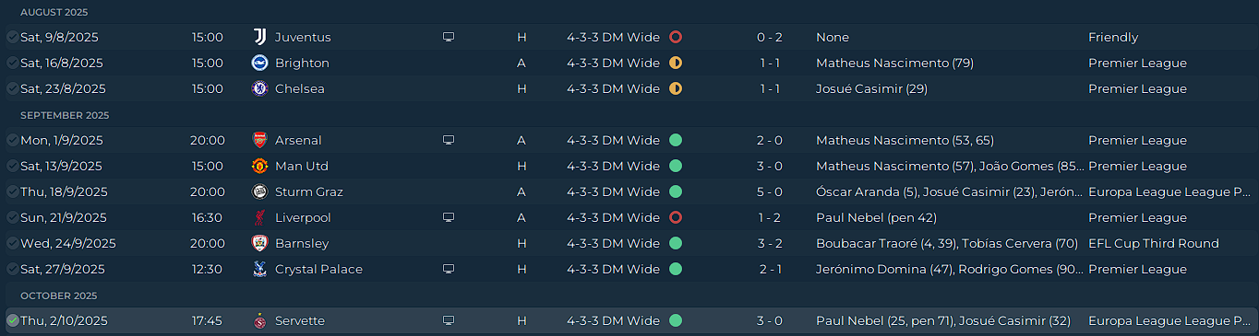Click the Arsenal club badge icon
Screen dimensions: 1259x336
click(259, 141)
